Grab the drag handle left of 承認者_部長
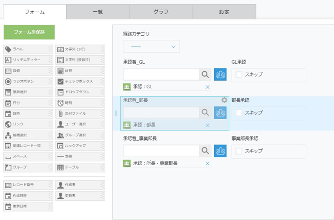 116,113
